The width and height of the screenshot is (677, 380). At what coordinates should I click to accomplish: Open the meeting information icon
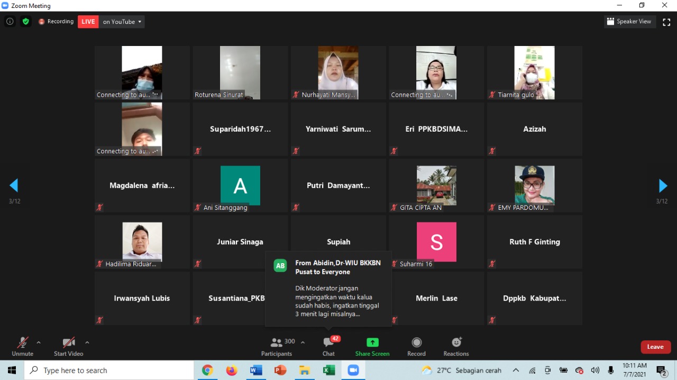[10, 22]
